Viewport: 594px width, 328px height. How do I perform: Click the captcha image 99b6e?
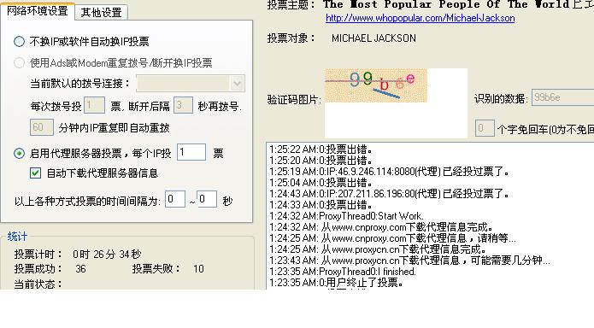point(376,85)
